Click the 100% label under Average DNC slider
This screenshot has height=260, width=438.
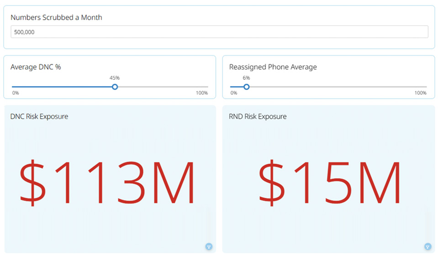pos(201,93)
